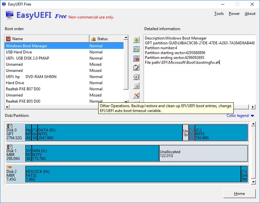The image size is (260, 203).
Task: Click the Disk 2 MBR 7.45G label
Action: pos(12,175)
